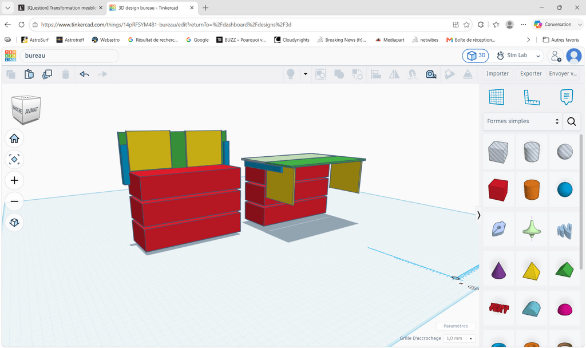Open the Notes tool icon
The image size is (586, 348).
(x=567, y=97)
